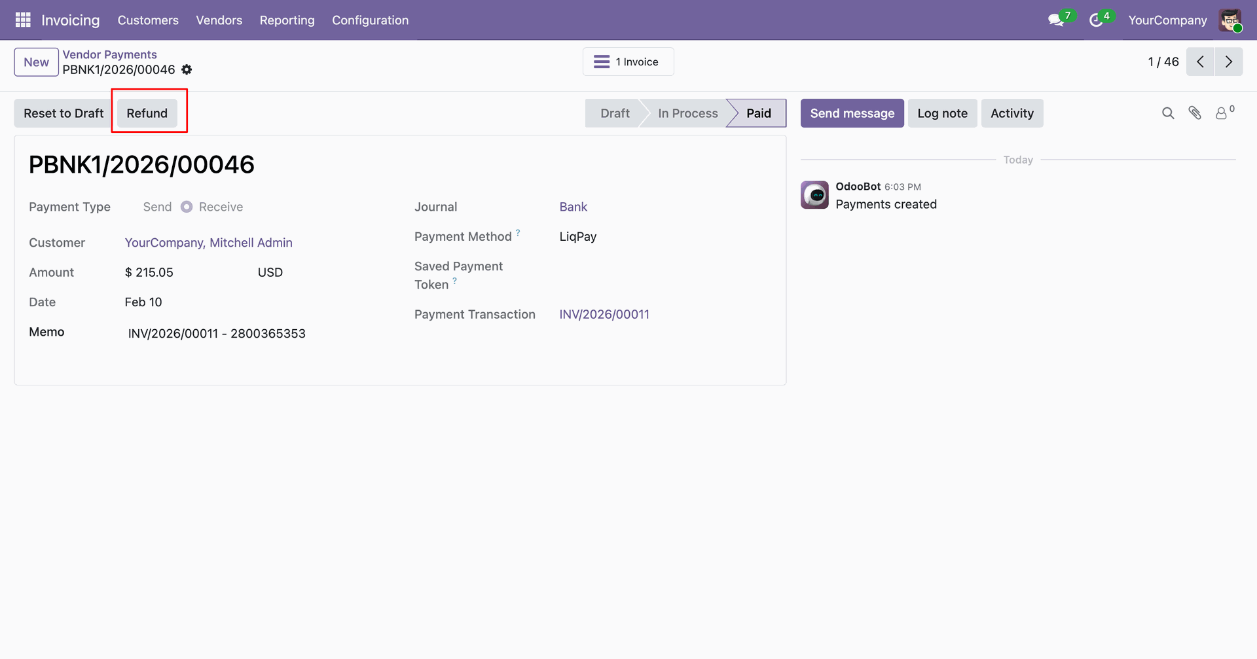Click the user avatar in top bar
The image size is (1257, 659).
pos(1230,20)
